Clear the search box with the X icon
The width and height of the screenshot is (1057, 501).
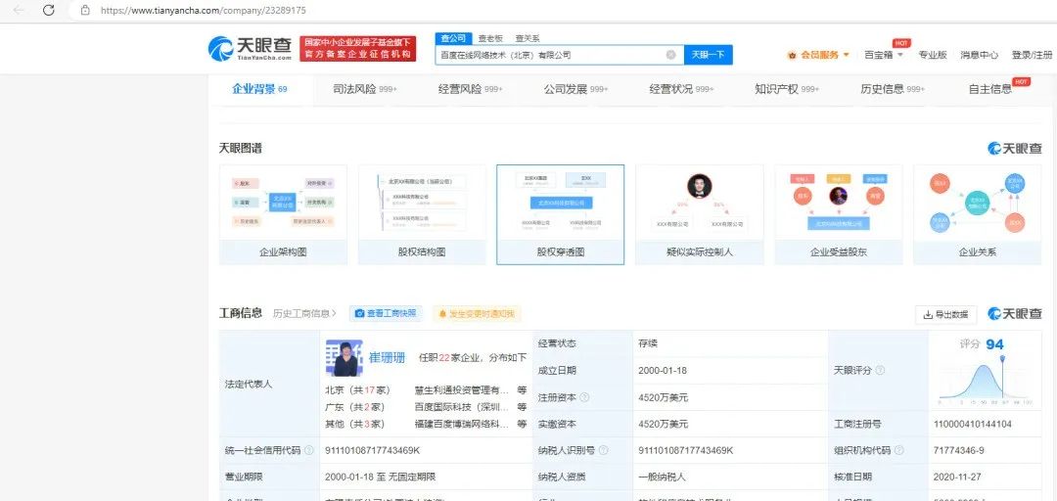pos(670,55)
